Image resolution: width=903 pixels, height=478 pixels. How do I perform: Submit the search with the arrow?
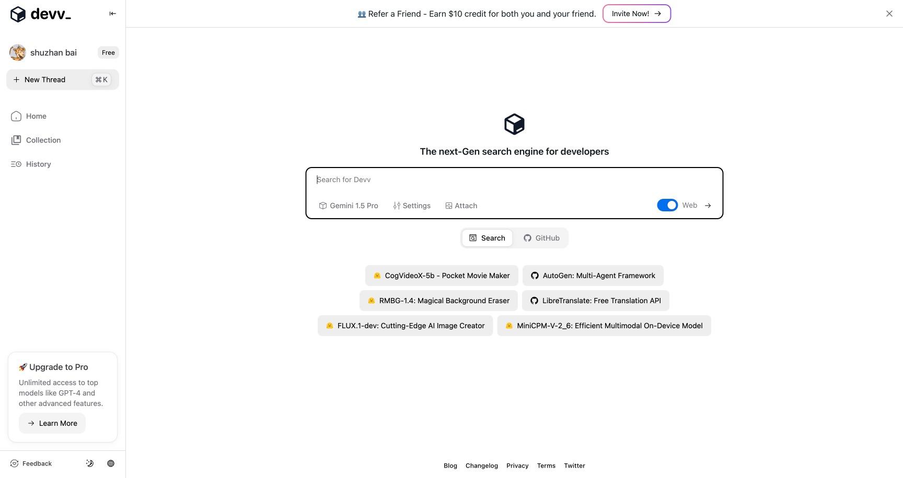click(x=708, y=205)
